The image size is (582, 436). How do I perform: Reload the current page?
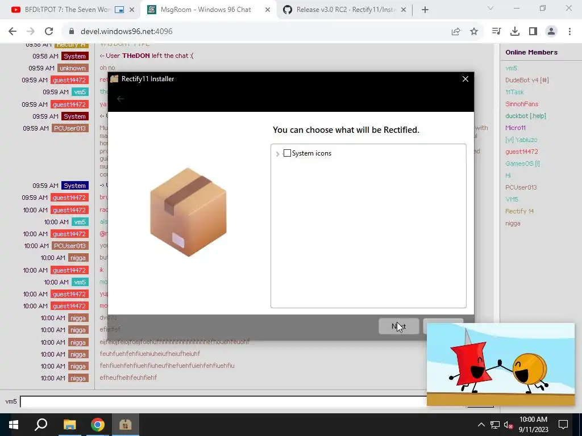coord(49,32)
